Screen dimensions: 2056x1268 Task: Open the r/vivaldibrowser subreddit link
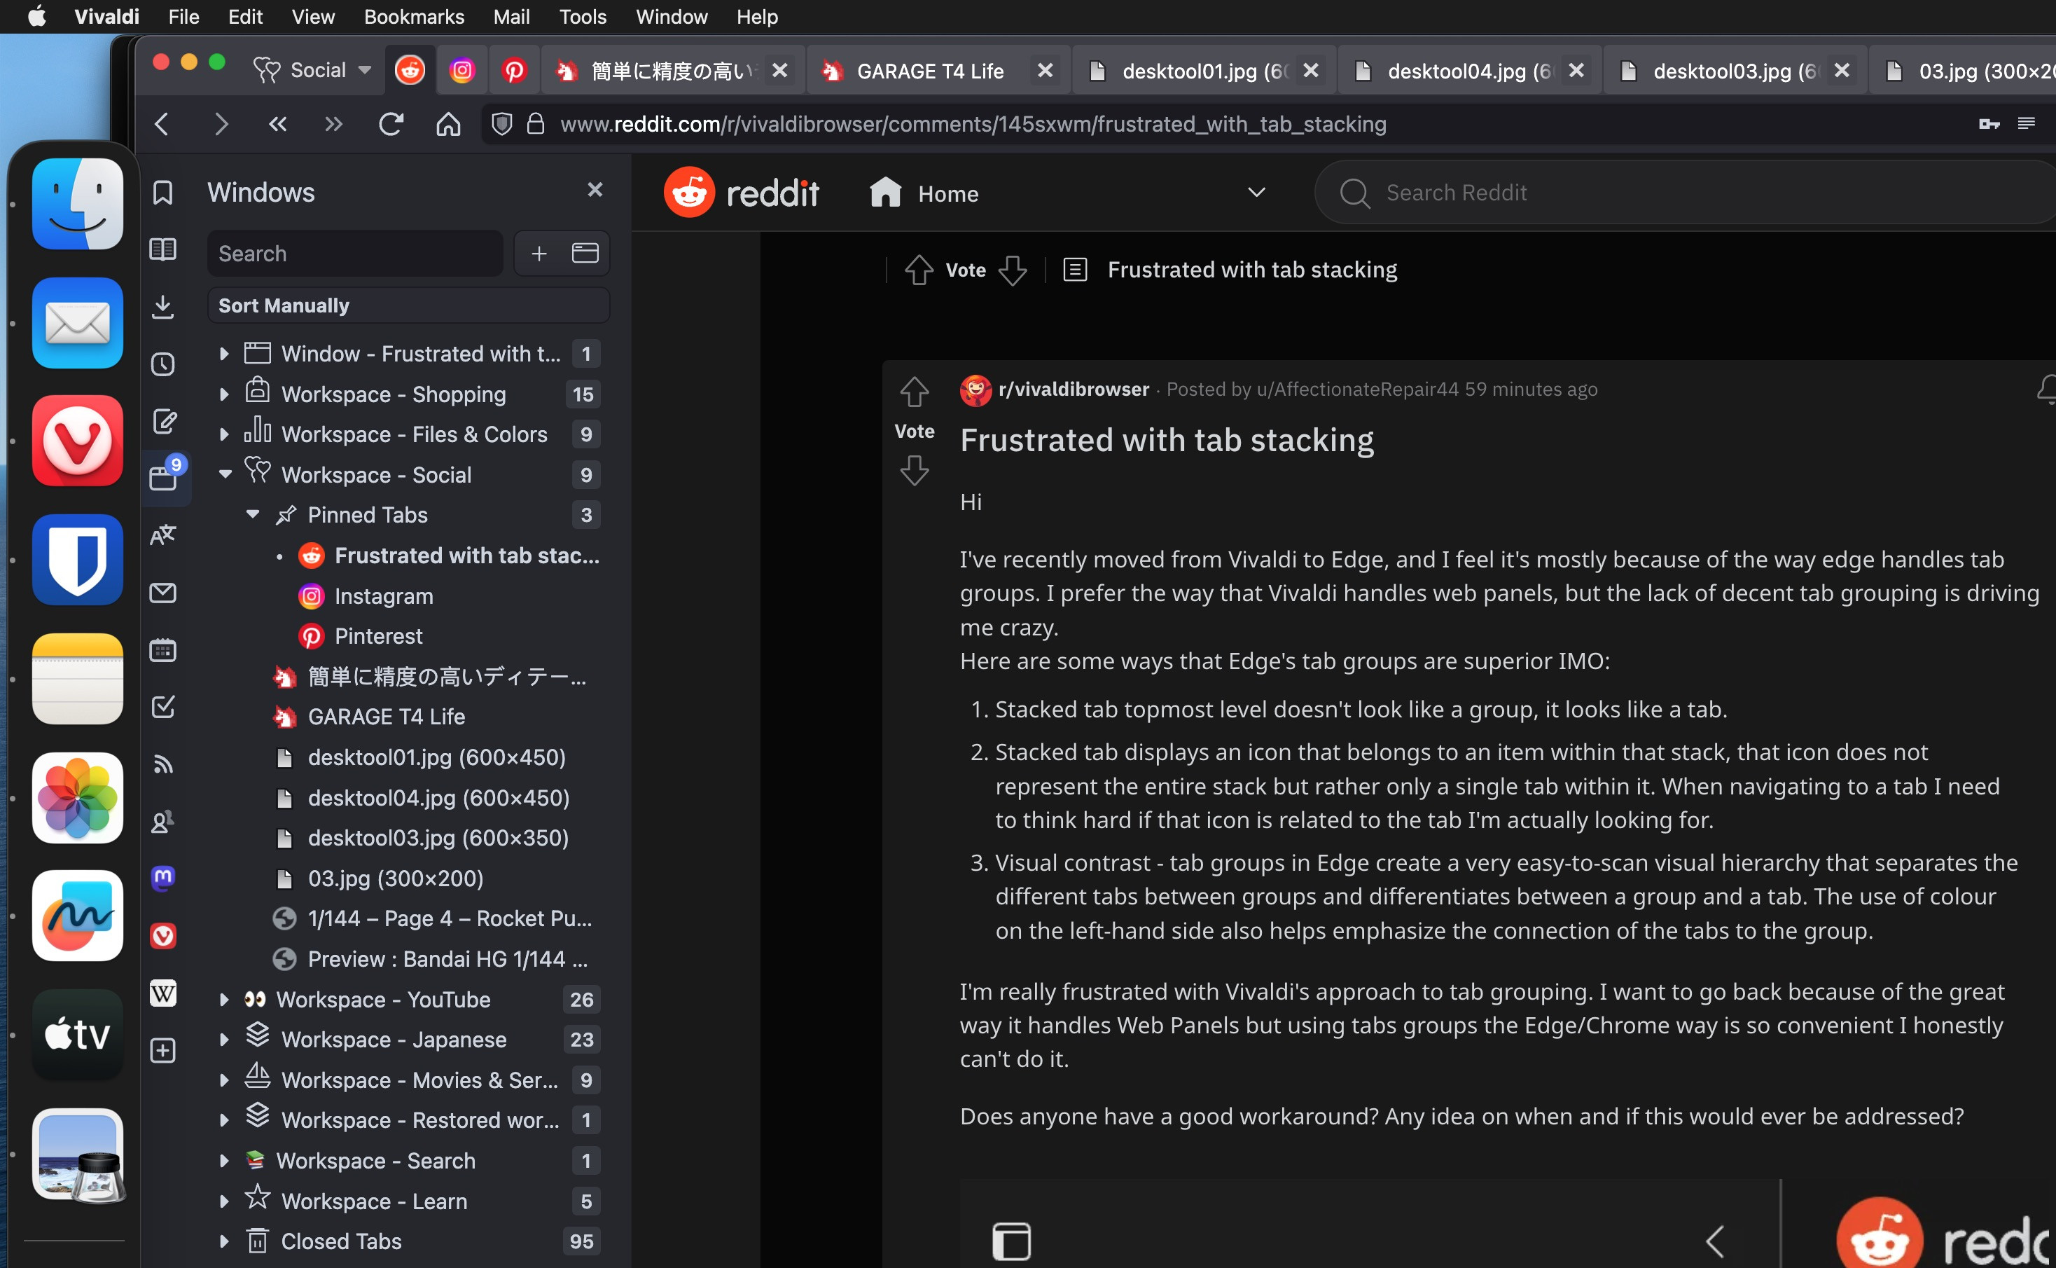click(1074, 389)
